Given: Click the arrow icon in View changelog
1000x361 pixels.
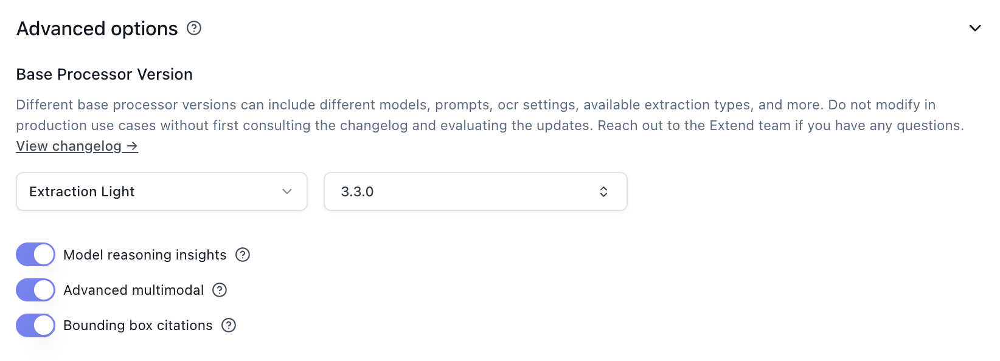Looking at the screenshot, I should coord(131,146).
